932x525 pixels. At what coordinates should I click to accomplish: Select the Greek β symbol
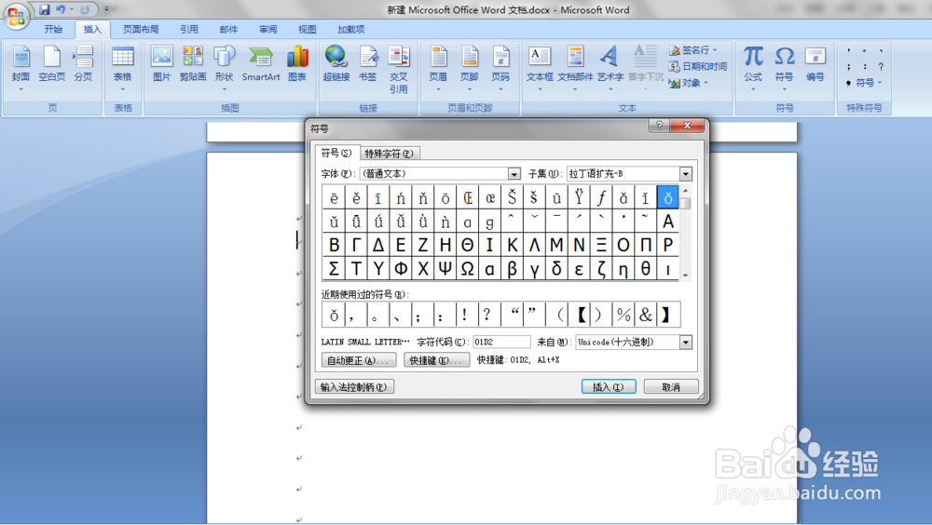(x=512, y=269)
